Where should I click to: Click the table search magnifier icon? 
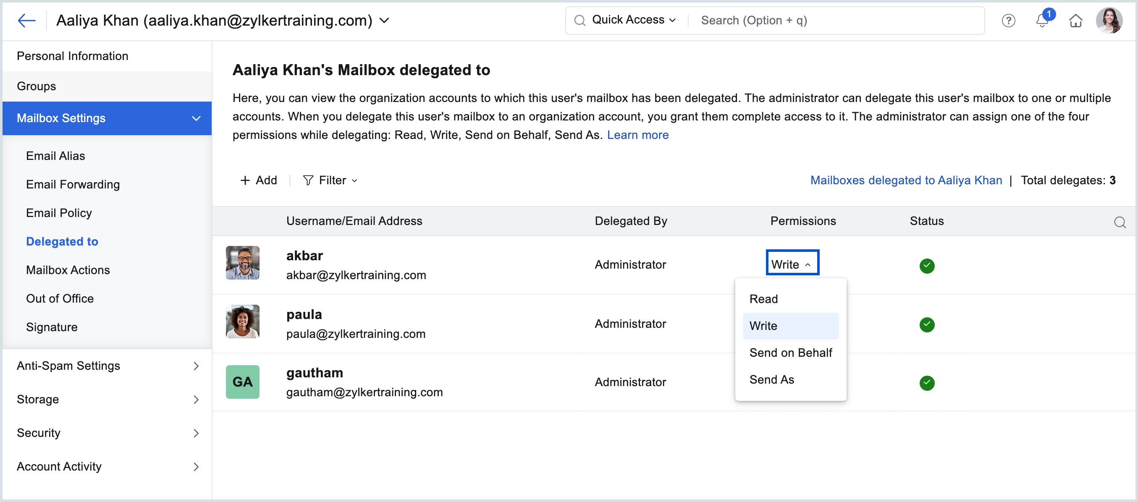1120,222
